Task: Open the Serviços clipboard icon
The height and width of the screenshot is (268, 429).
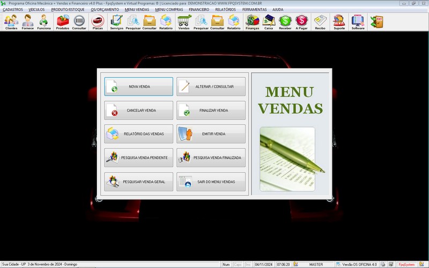Action: click(116, 22)
